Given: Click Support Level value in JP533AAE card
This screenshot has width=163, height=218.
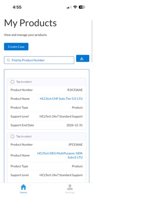Looking at the screenshot, I should coord(61,175).
